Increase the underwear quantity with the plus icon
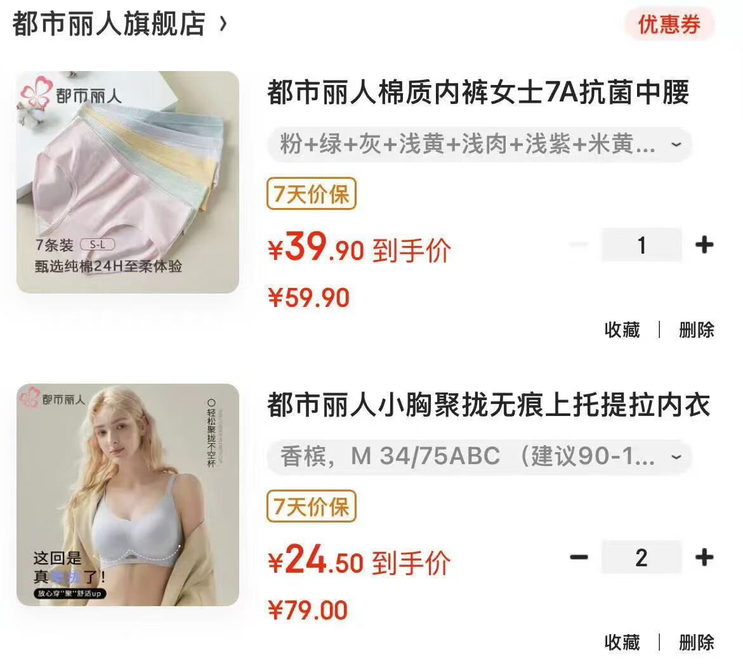743x669 pixels. click(x=704, y=245)
